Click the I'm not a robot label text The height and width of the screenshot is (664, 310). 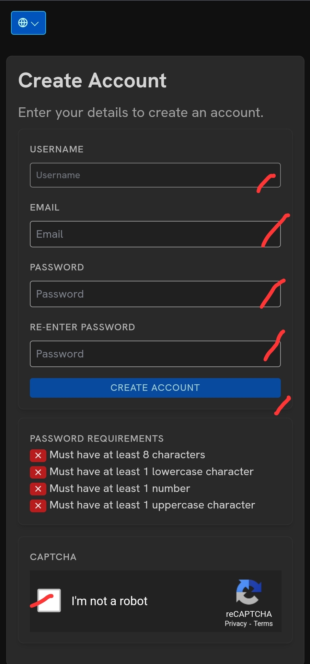point(110,601)
